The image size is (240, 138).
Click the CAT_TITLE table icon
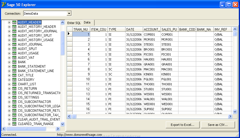pos(14,76)
